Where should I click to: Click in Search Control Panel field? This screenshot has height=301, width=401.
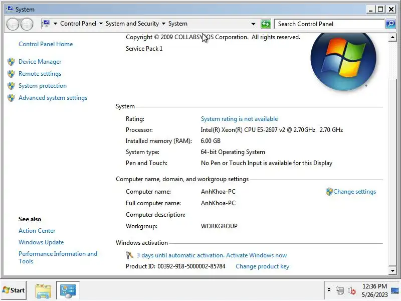329,24
